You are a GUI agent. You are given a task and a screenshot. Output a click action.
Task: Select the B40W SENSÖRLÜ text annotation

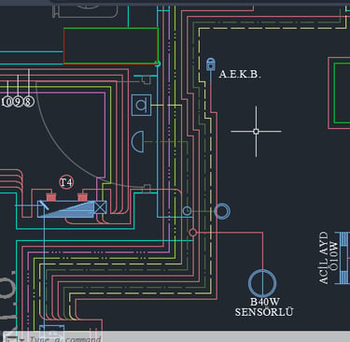coord(264,306)
